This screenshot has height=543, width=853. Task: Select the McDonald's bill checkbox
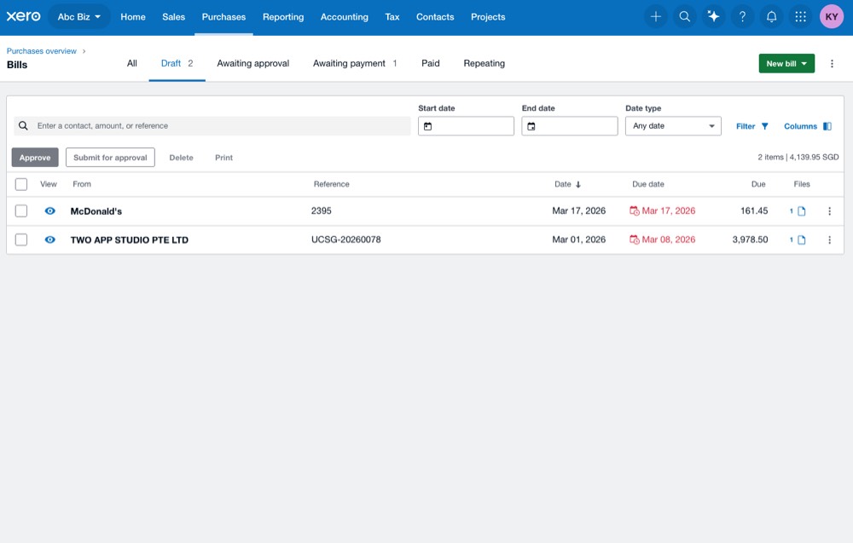pyautogui.click(x=21, y=211)
